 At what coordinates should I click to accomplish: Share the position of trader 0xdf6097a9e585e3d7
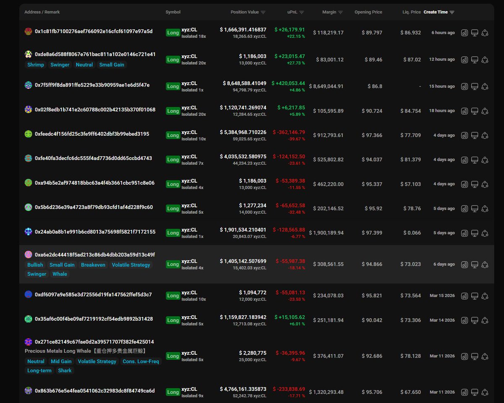pos(485,295)
